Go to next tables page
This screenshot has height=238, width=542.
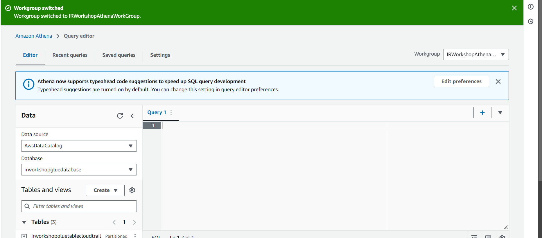134,222
